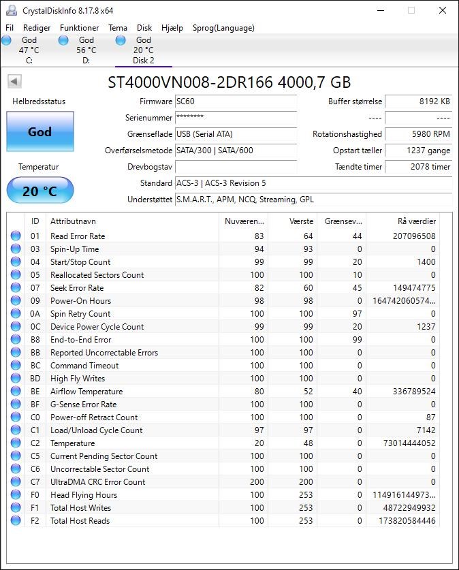
Task: Click the ID column header
Action: click(x=35, y=221)
